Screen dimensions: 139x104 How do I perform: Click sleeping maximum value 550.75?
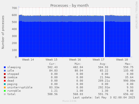tap(128, 67)
